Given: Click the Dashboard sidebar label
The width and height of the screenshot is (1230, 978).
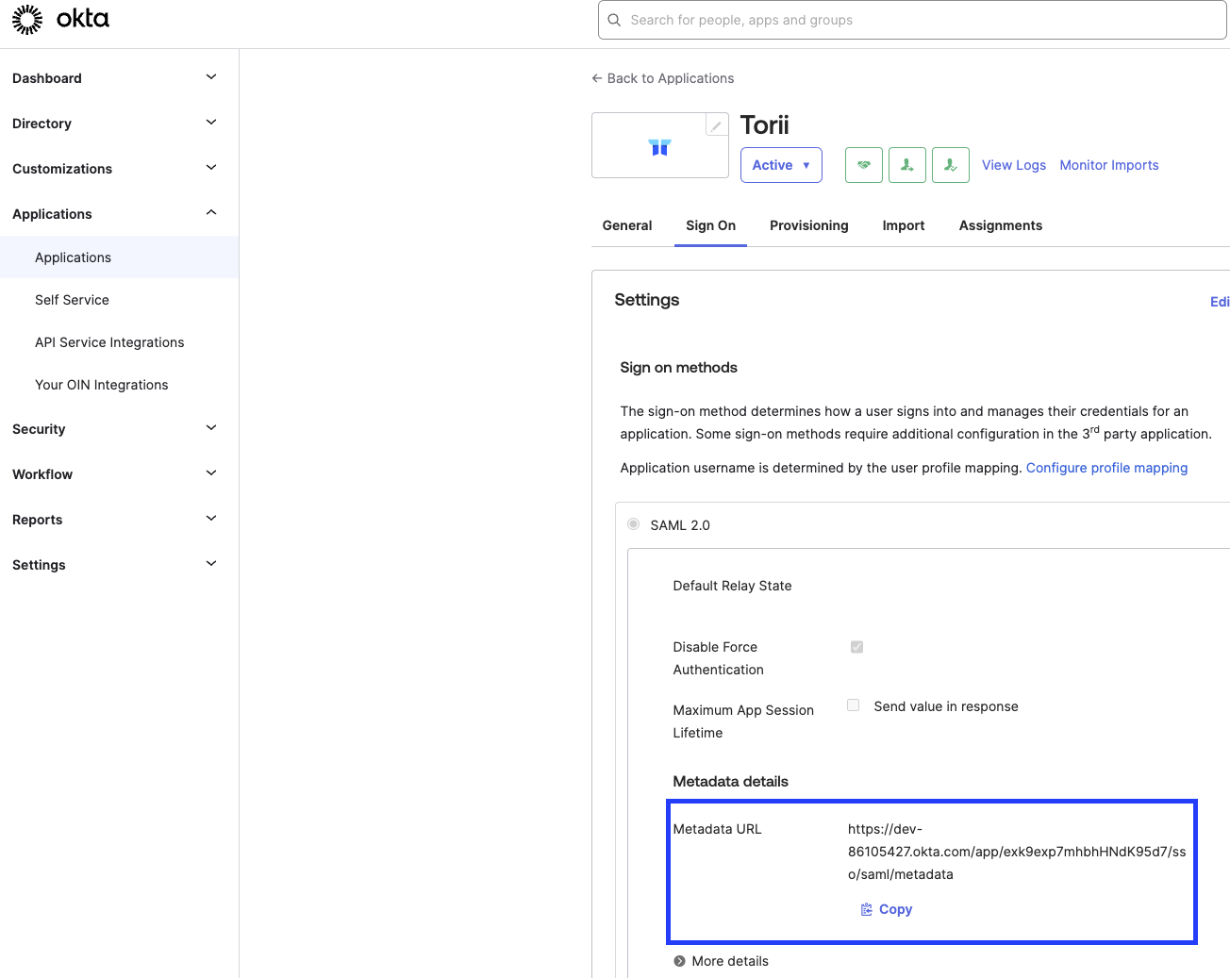Looking at the screenshot, I should 47,78.
